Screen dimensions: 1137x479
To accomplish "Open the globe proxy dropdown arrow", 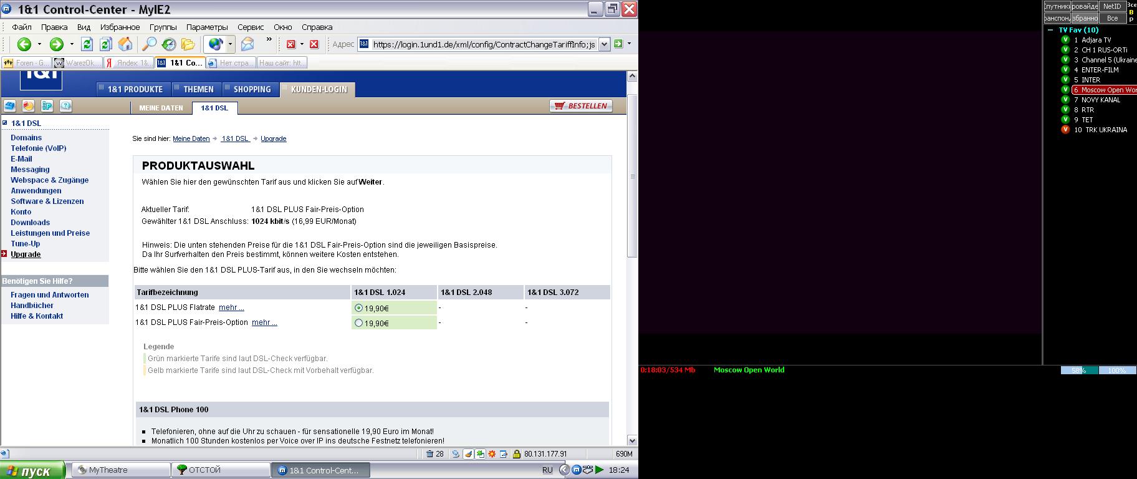I will click(230, 44).
